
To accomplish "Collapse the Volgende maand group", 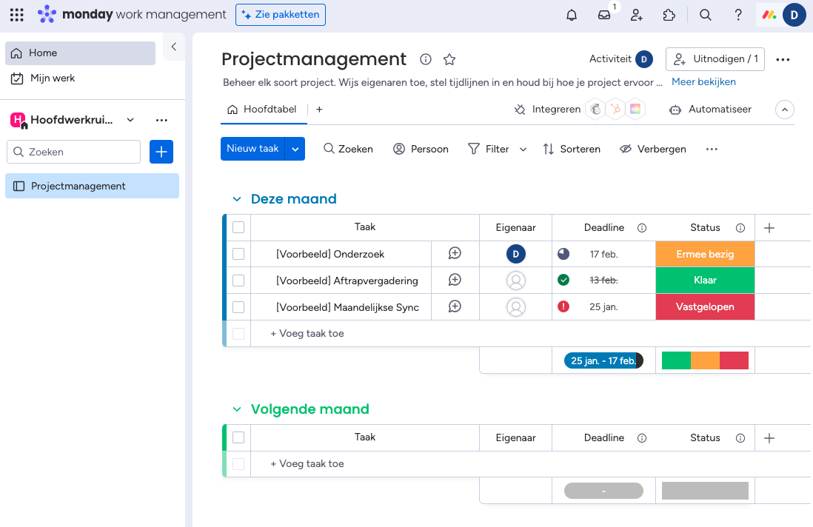I will (237, 409).
